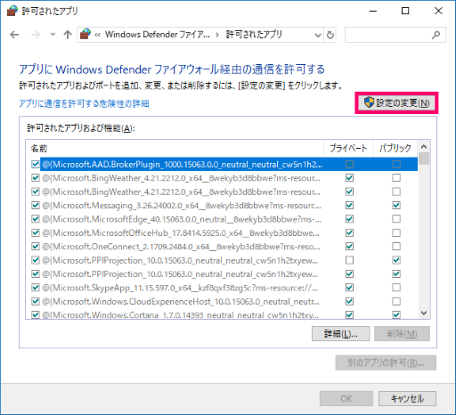Click the OK button
456x415 pixels.
(x=346, y=399)
